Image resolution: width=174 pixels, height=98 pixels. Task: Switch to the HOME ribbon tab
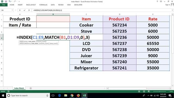[12, 5]
